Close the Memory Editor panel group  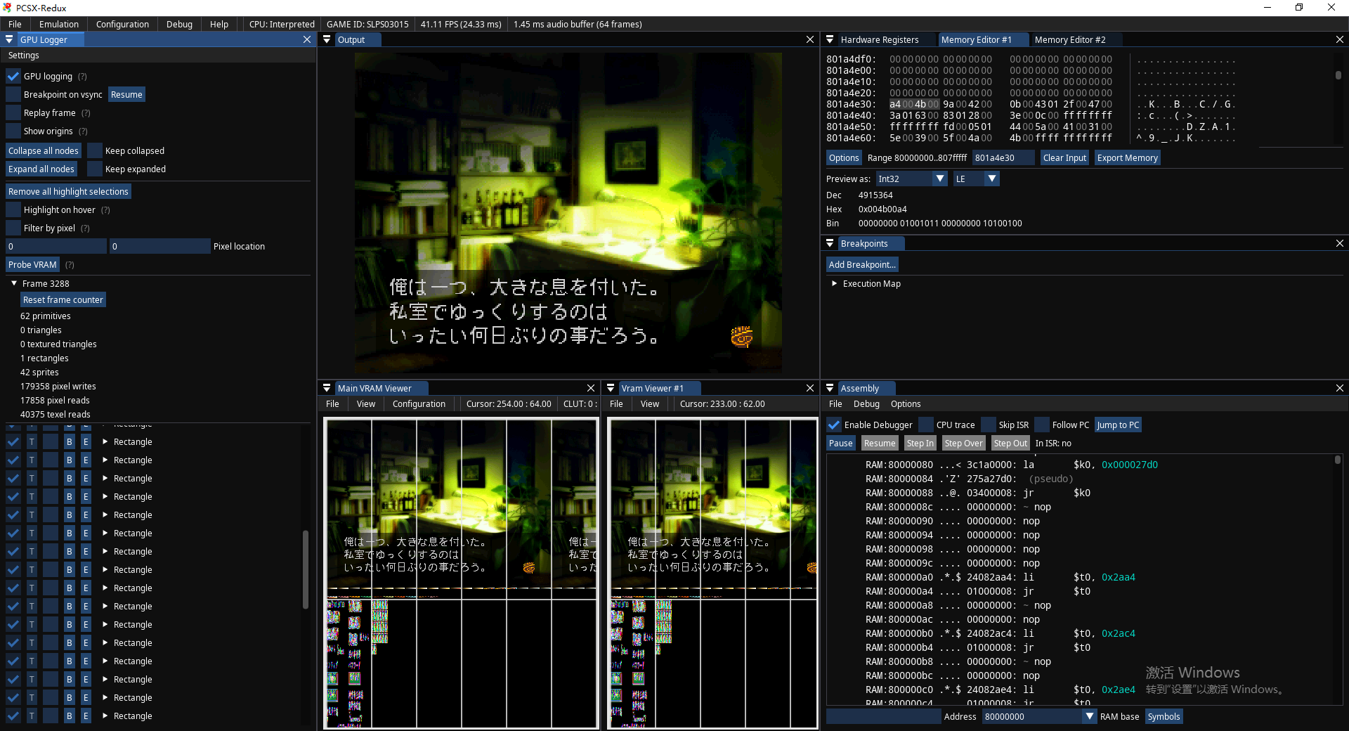pos(1340,40)
